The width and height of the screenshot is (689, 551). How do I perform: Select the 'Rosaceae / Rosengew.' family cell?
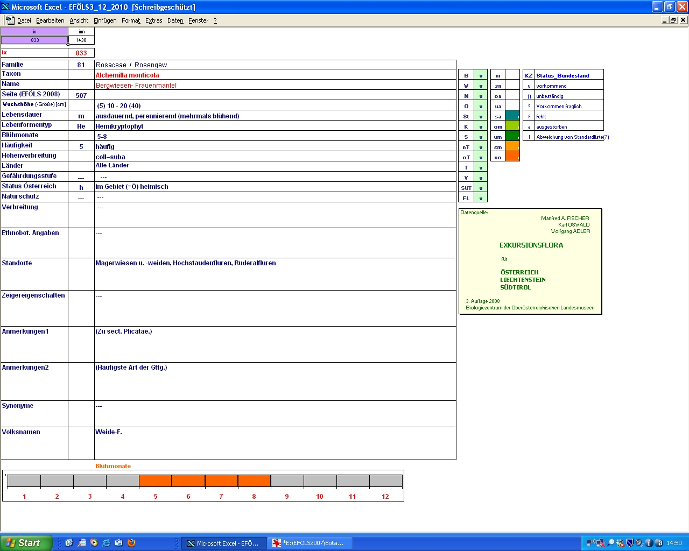coord(275,65)
